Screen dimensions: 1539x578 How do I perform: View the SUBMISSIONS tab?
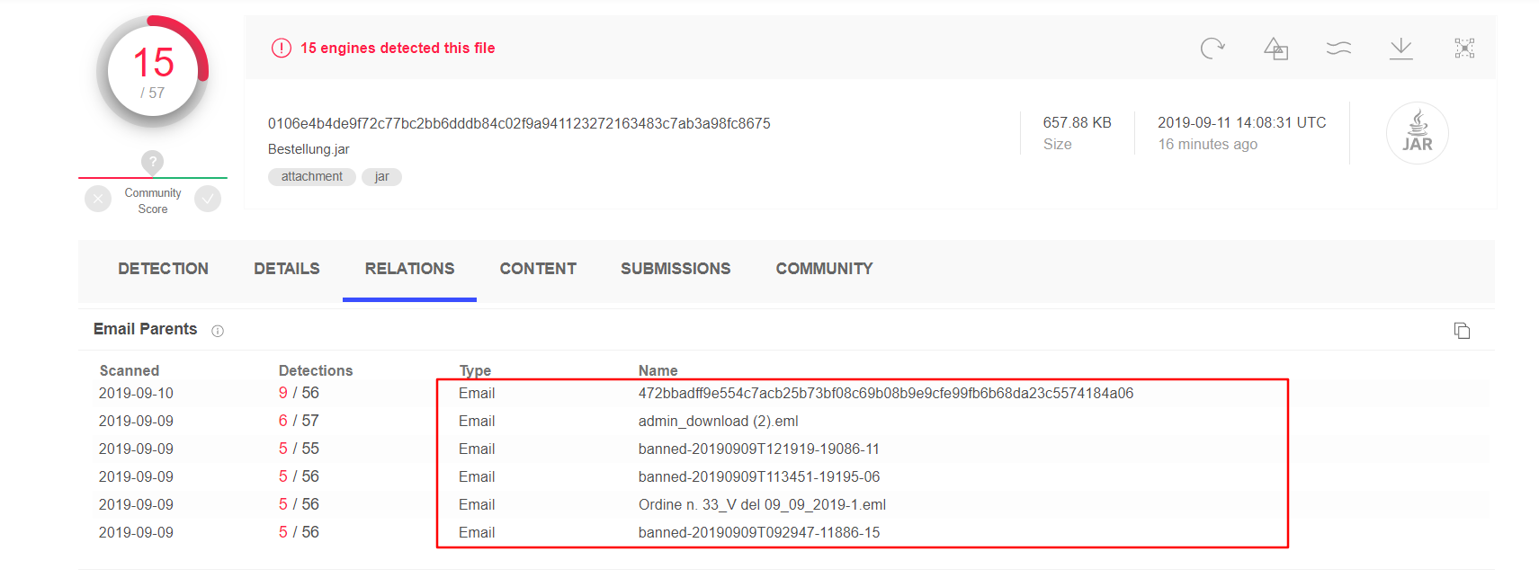tap(676, 269)
